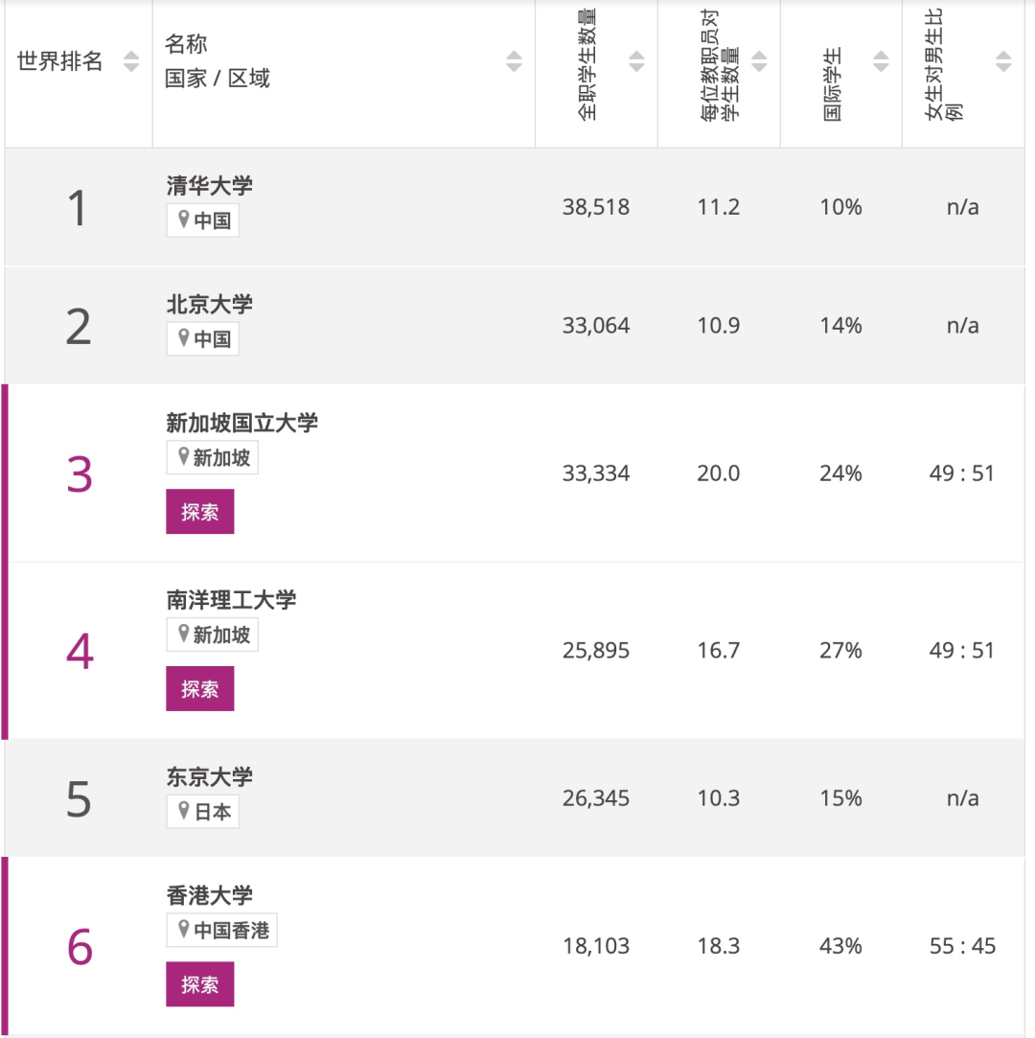This screenshot has width=1035, height=1038.
Task: Open 北京大学 university link
Action: tap(209, 304)
